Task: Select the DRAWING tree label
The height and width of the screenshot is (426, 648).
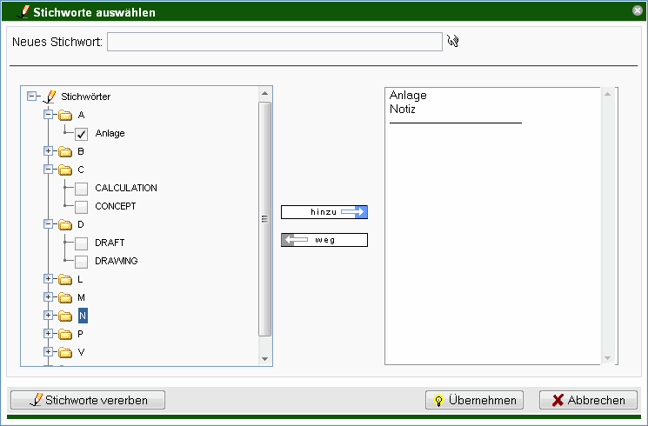Action: coord(117,261)
